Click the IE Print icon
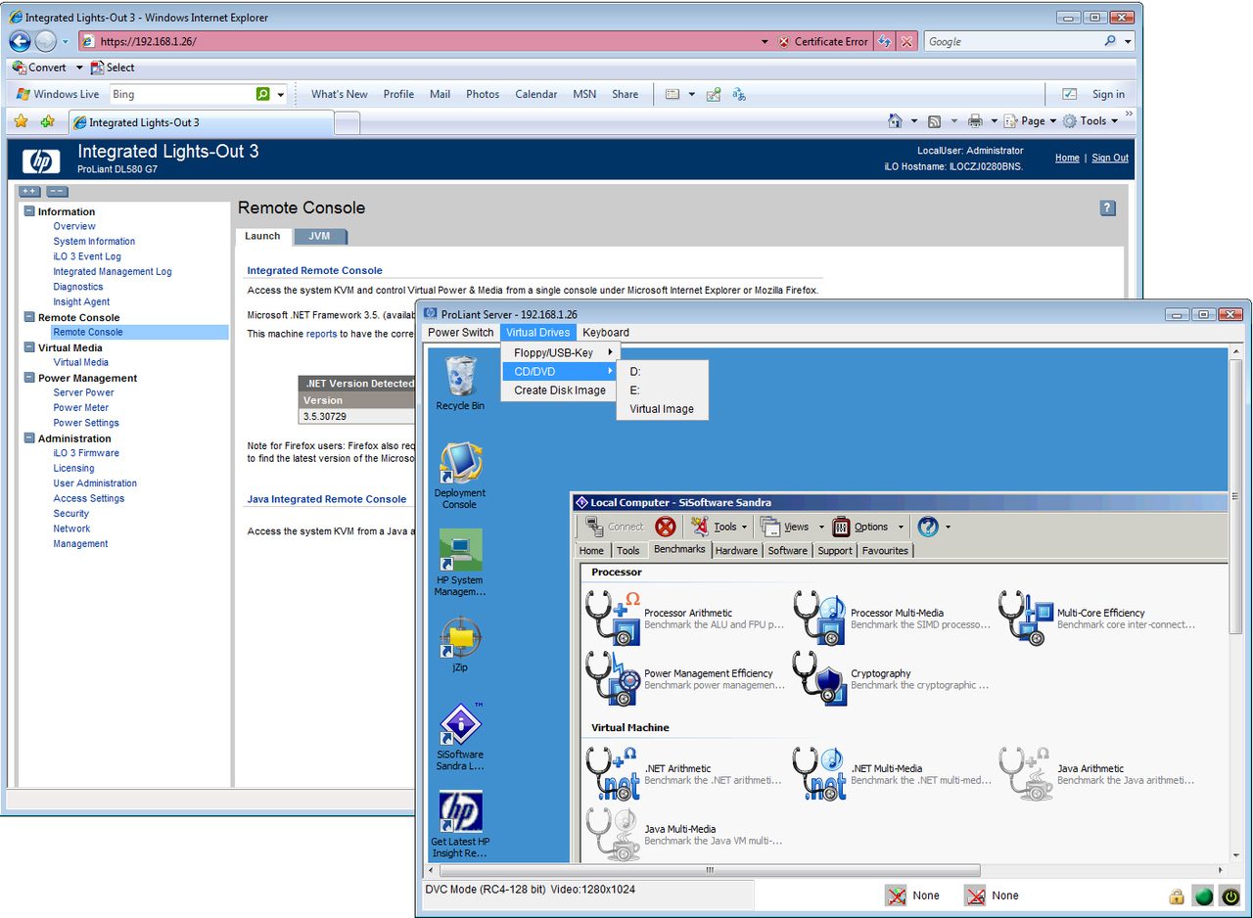The height and width of the screenshot is (918, 1253). (975, 121)
